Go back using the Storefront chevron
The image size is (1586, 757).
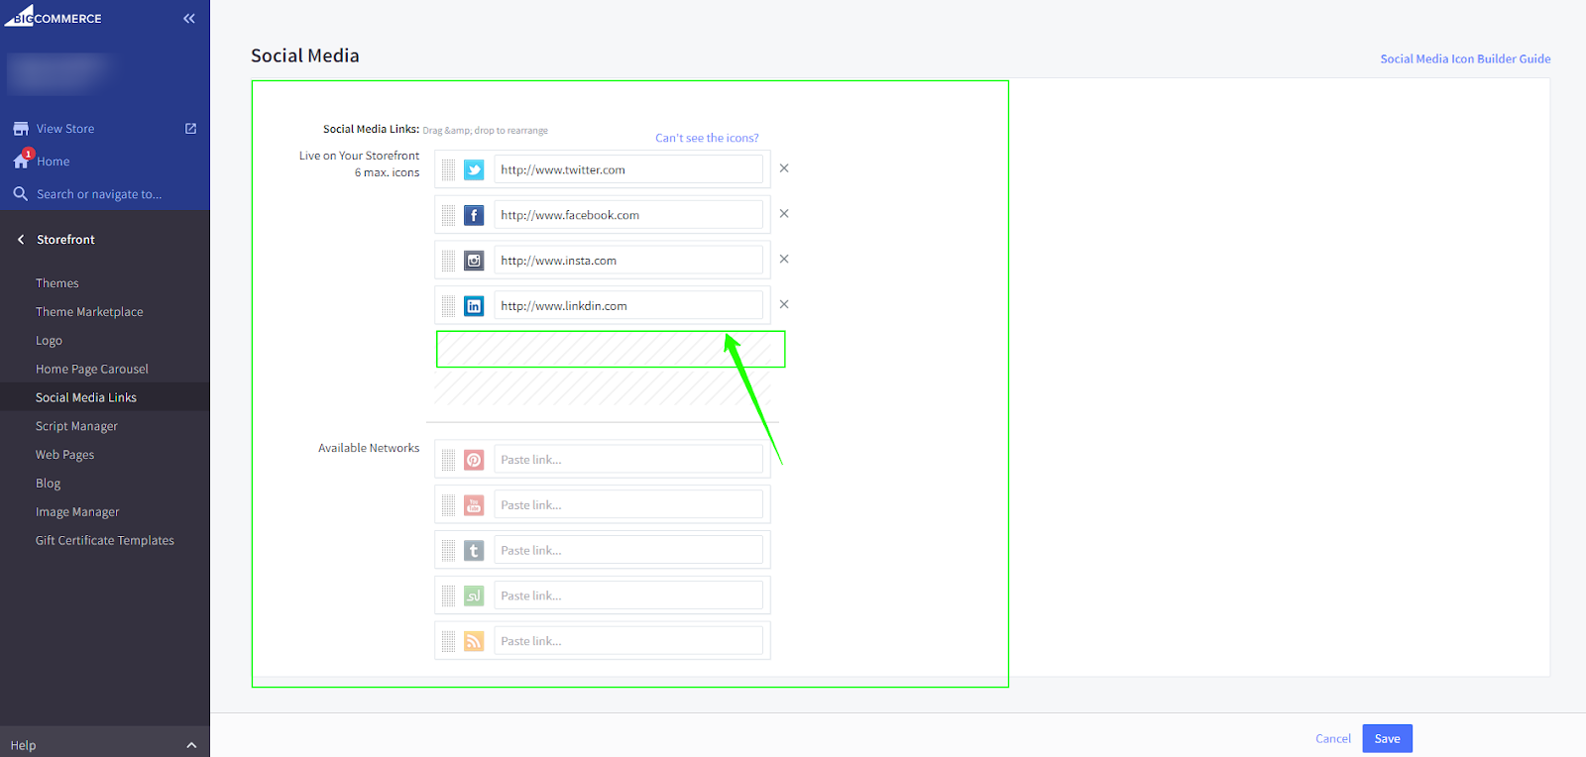(21, 240)
